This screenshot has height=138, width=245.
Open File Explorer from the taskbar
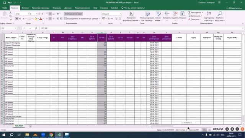(x=27, y=135)
